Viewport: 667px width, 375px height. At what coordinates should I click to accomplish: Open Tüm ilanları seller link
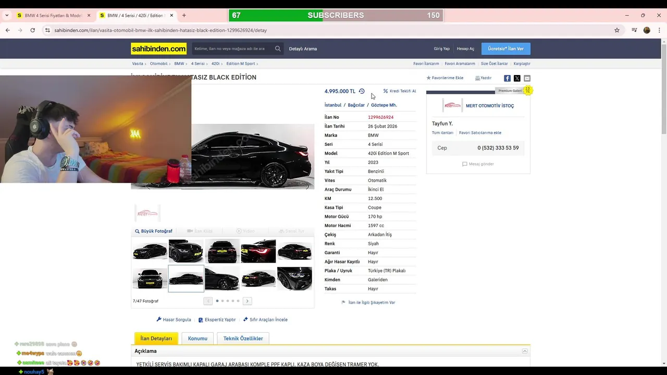[x=442, y=133]
